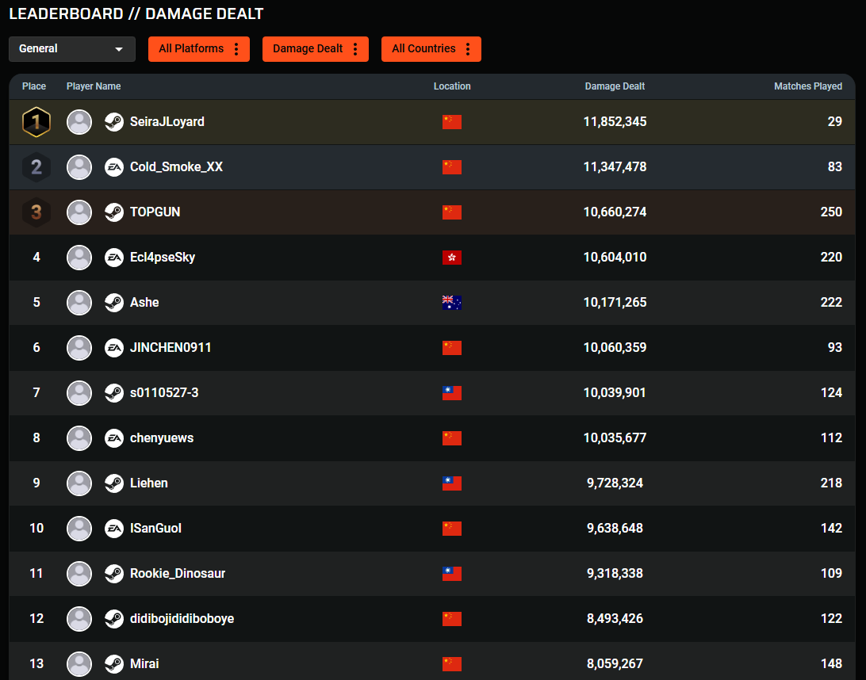Open Ashe's player profile
The height and width of the screenshot is (680, 866).
pyautogui.click(x=144, y=303)
